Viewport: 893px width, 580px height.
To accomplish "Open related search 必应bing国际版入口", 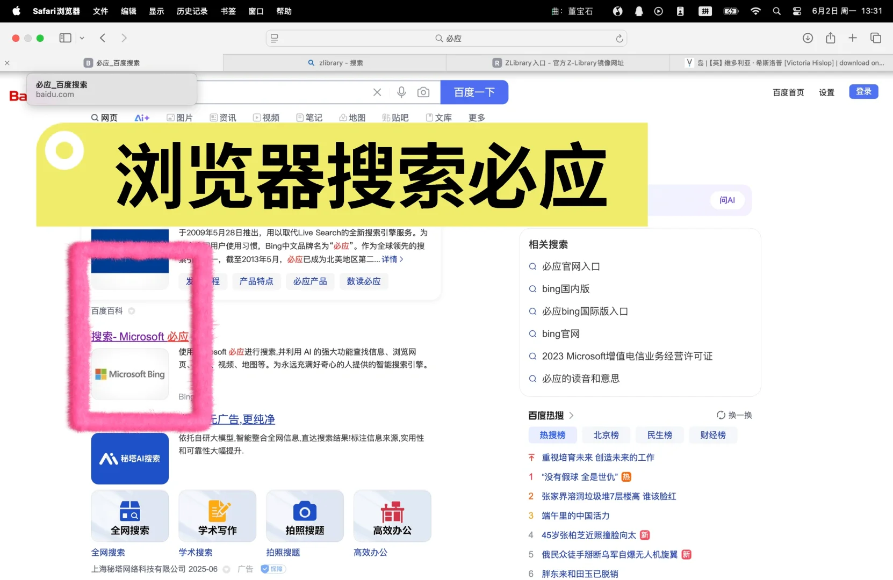I will pos(585,311).
